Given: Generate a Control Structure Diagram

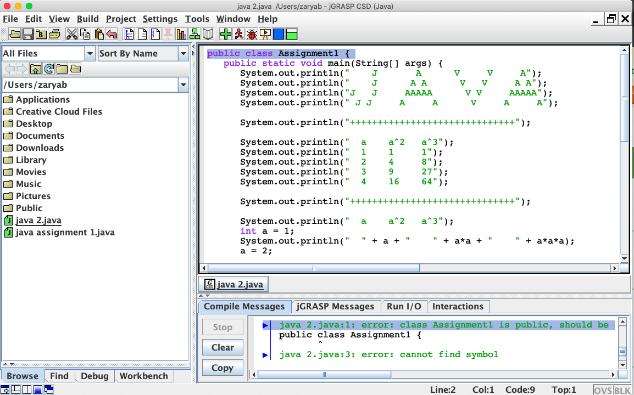Looking at the screenshot, I should (x=130, y=33).
